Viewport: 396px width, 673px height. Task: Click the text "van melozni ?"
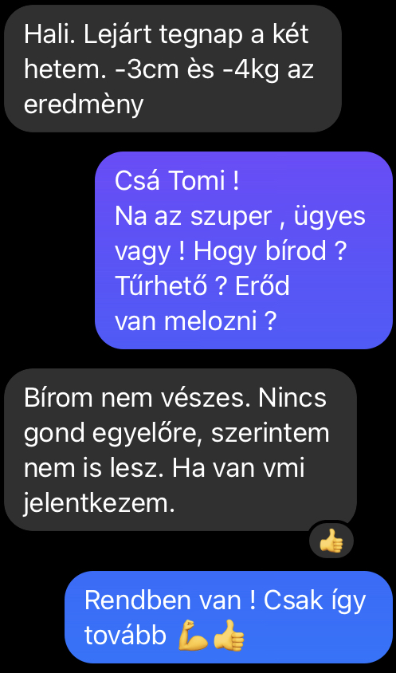point(195,321)
